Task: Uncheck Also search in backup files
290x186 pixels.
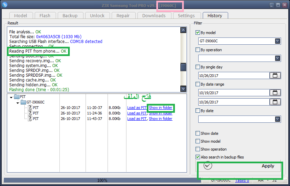Action: click(198, 157)
